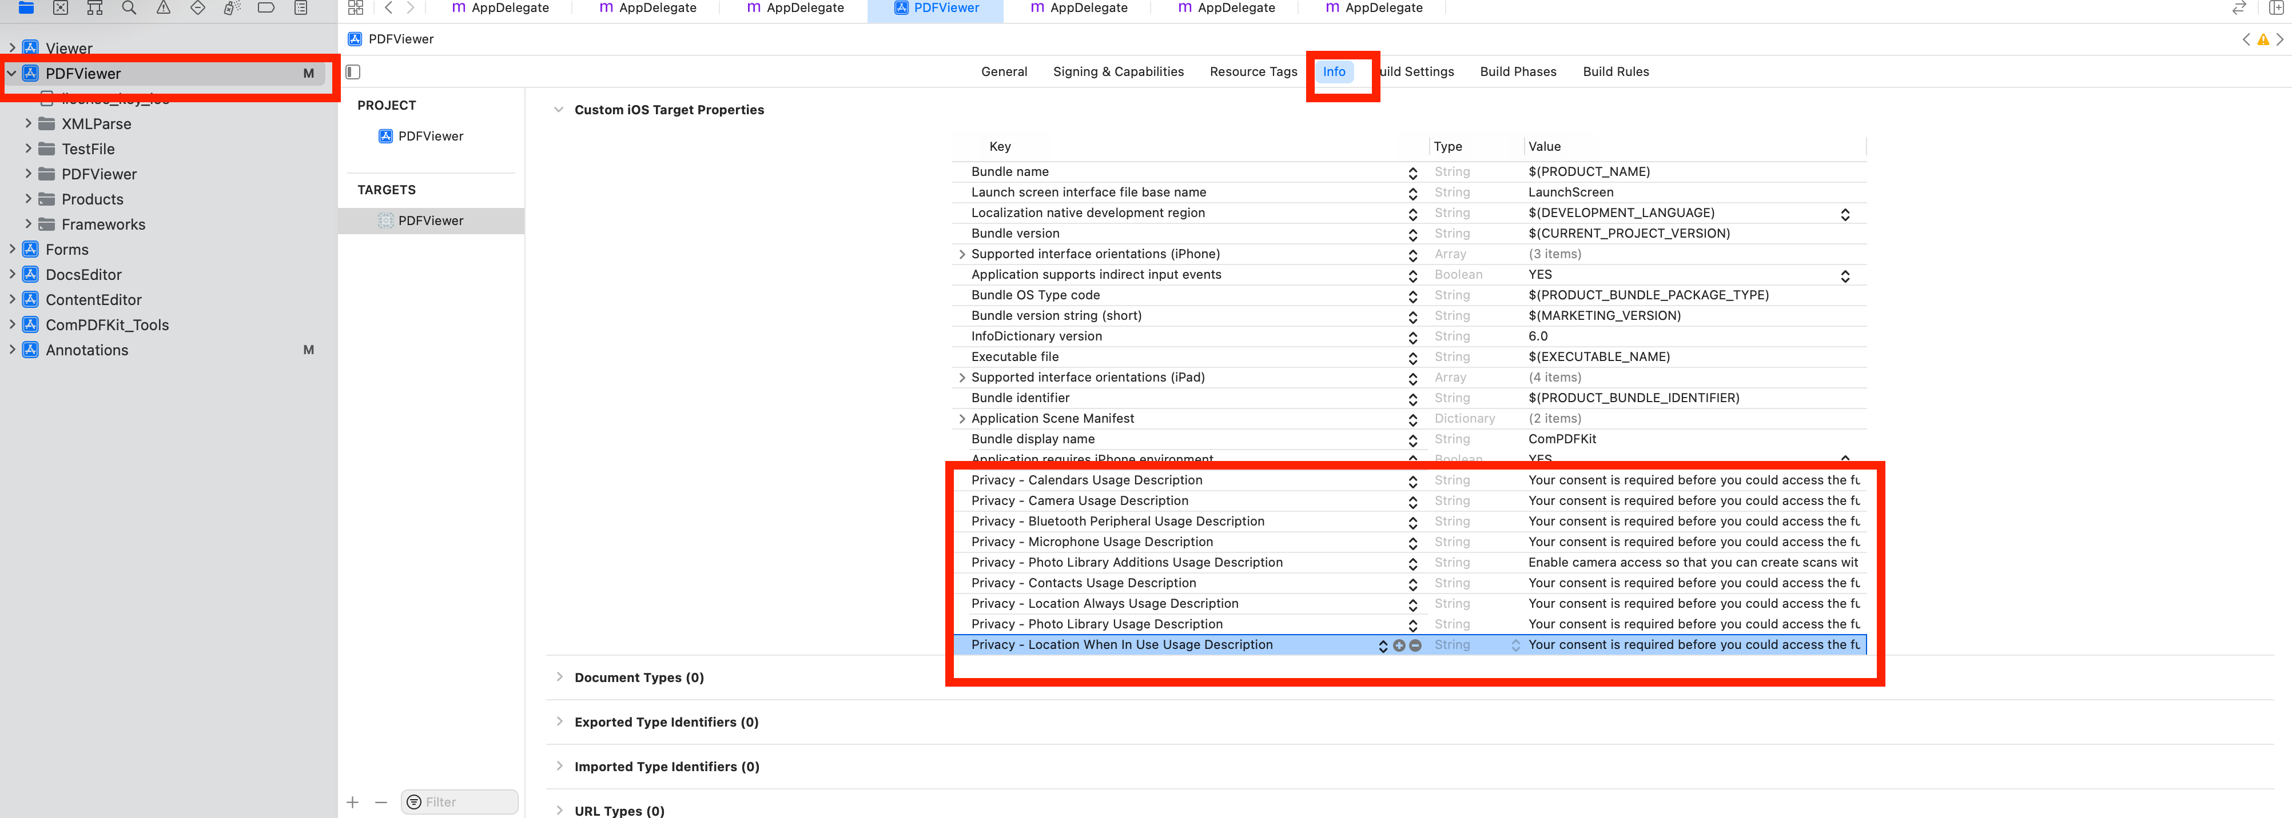Toggle the project and targets list sidebar

353,72
